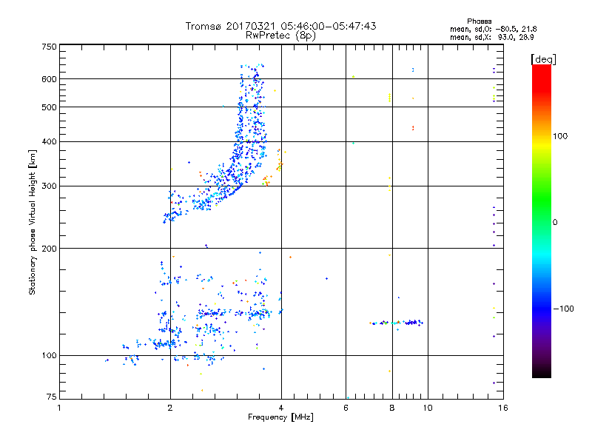
Task: Select the 'RwPretec (8p)' subtitle text
Action: [x=280, y=36]
